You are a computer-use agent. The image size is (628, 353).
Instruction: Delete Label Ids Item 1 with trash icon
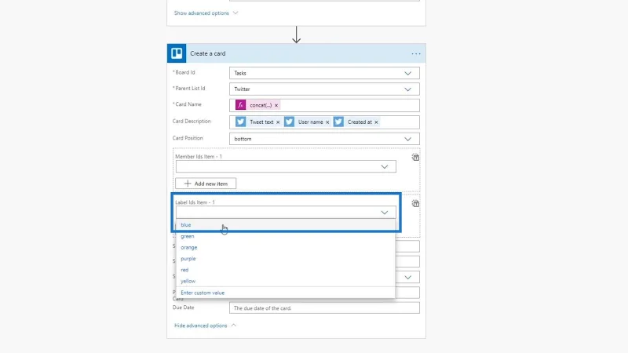(x=415, y=203)
